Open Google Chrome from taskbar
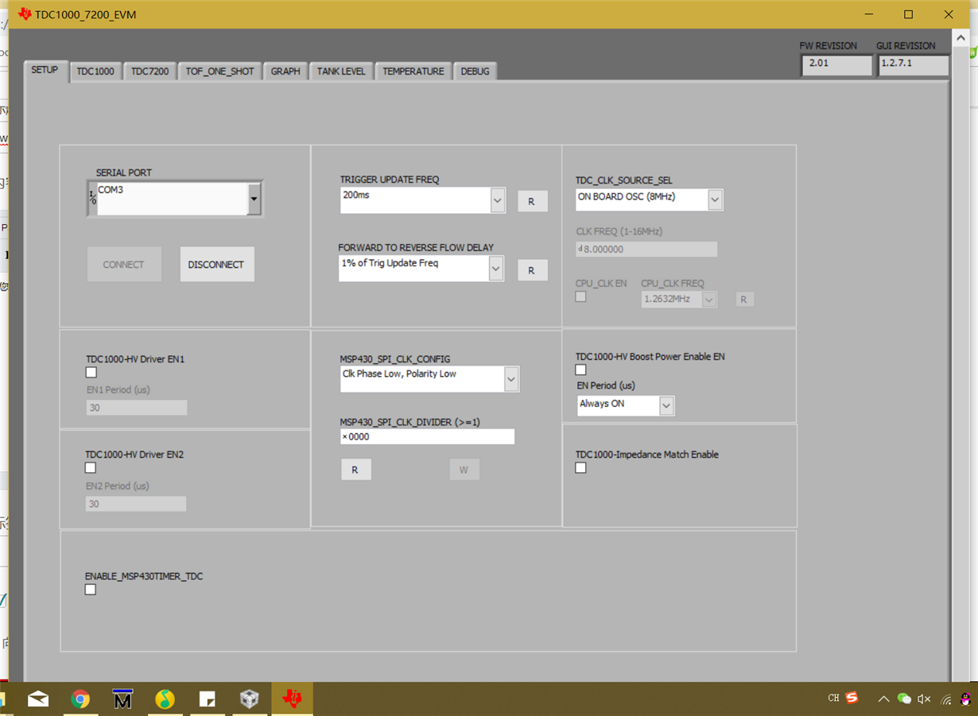The width and height of the screenshot is (978, 716). pos(80,699)
